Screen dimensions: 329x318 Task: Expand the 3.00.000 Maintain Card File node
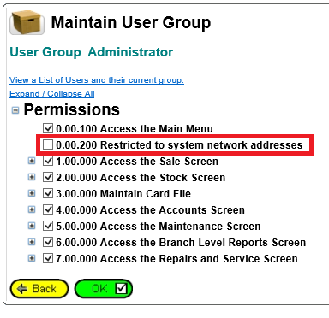tap(32, 193)
